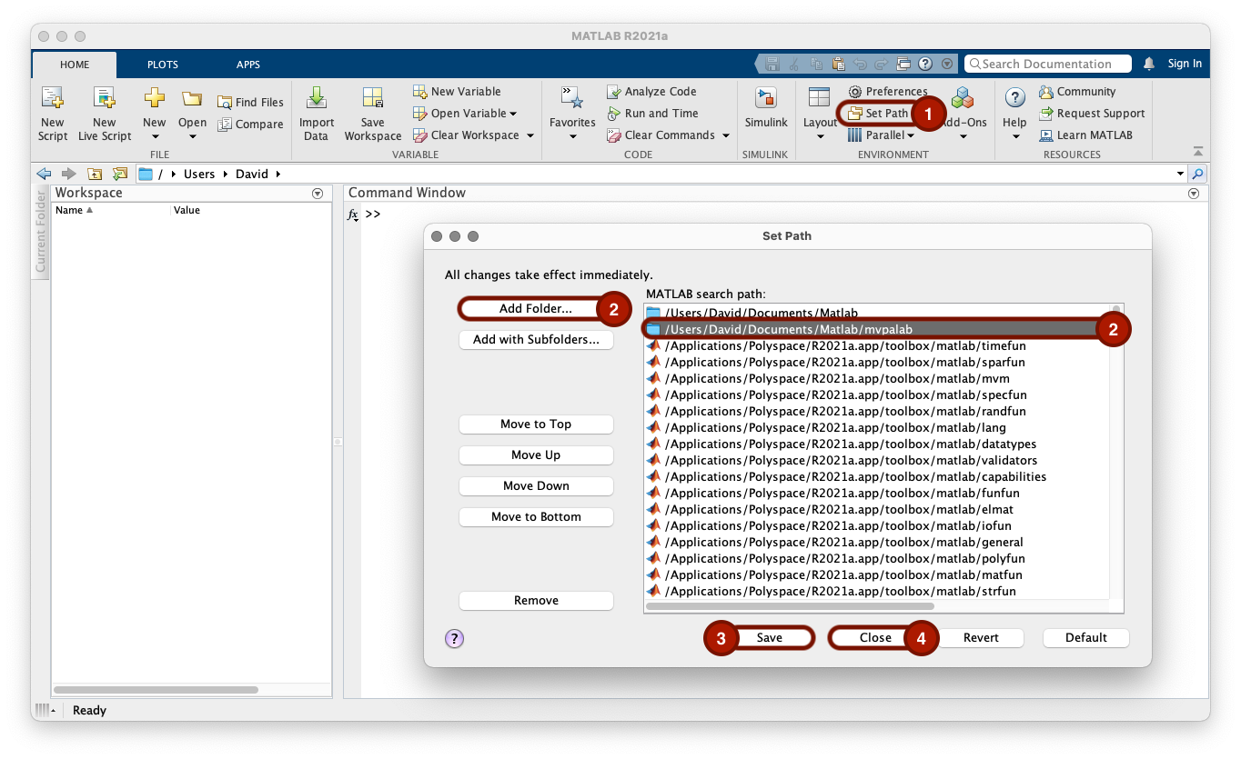
Task: Expand the Layout dropdown
Action: pyautogui.click(x=820, y=138)
